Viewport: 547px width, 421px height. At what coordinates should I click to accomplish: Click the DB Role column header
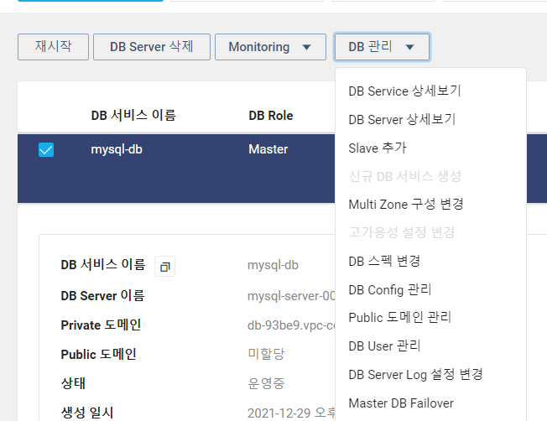(271, 116)
